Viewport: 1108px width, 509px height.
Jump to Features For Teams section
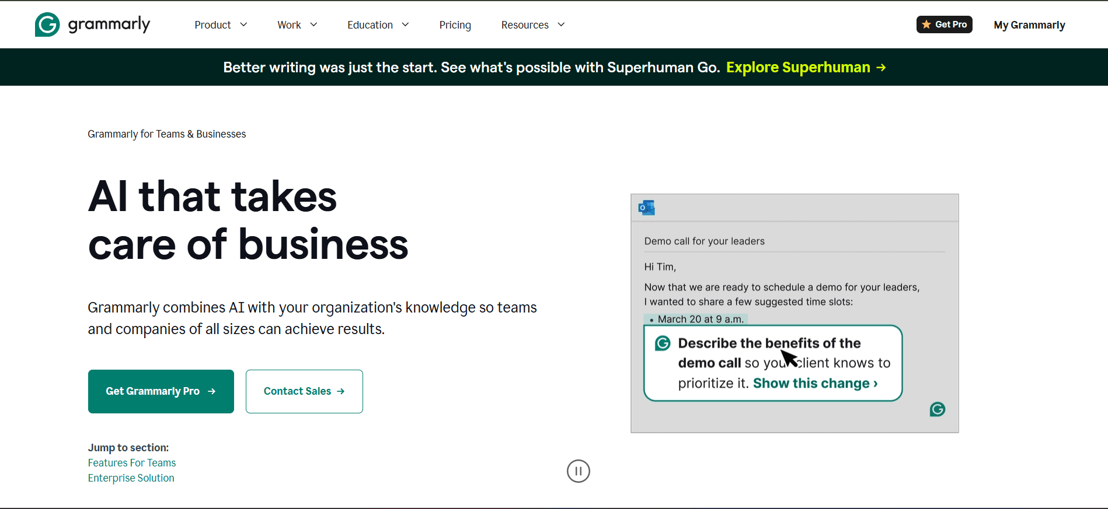click(x=132, y=463)
